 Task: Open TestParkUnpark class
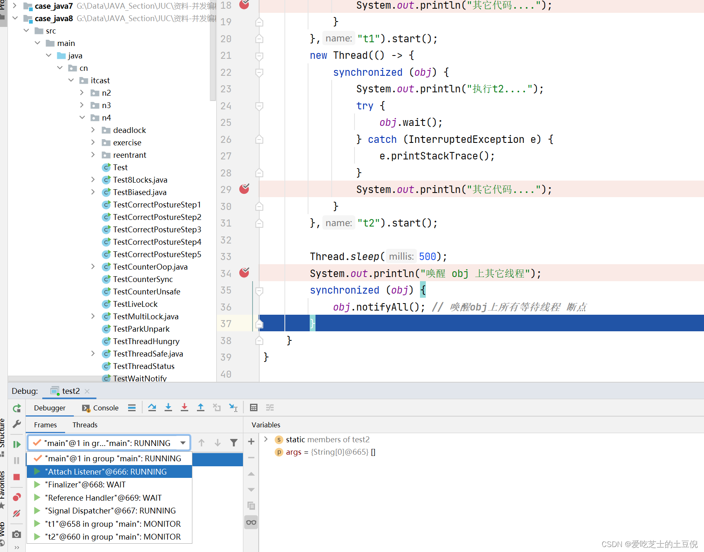(141, 329)
